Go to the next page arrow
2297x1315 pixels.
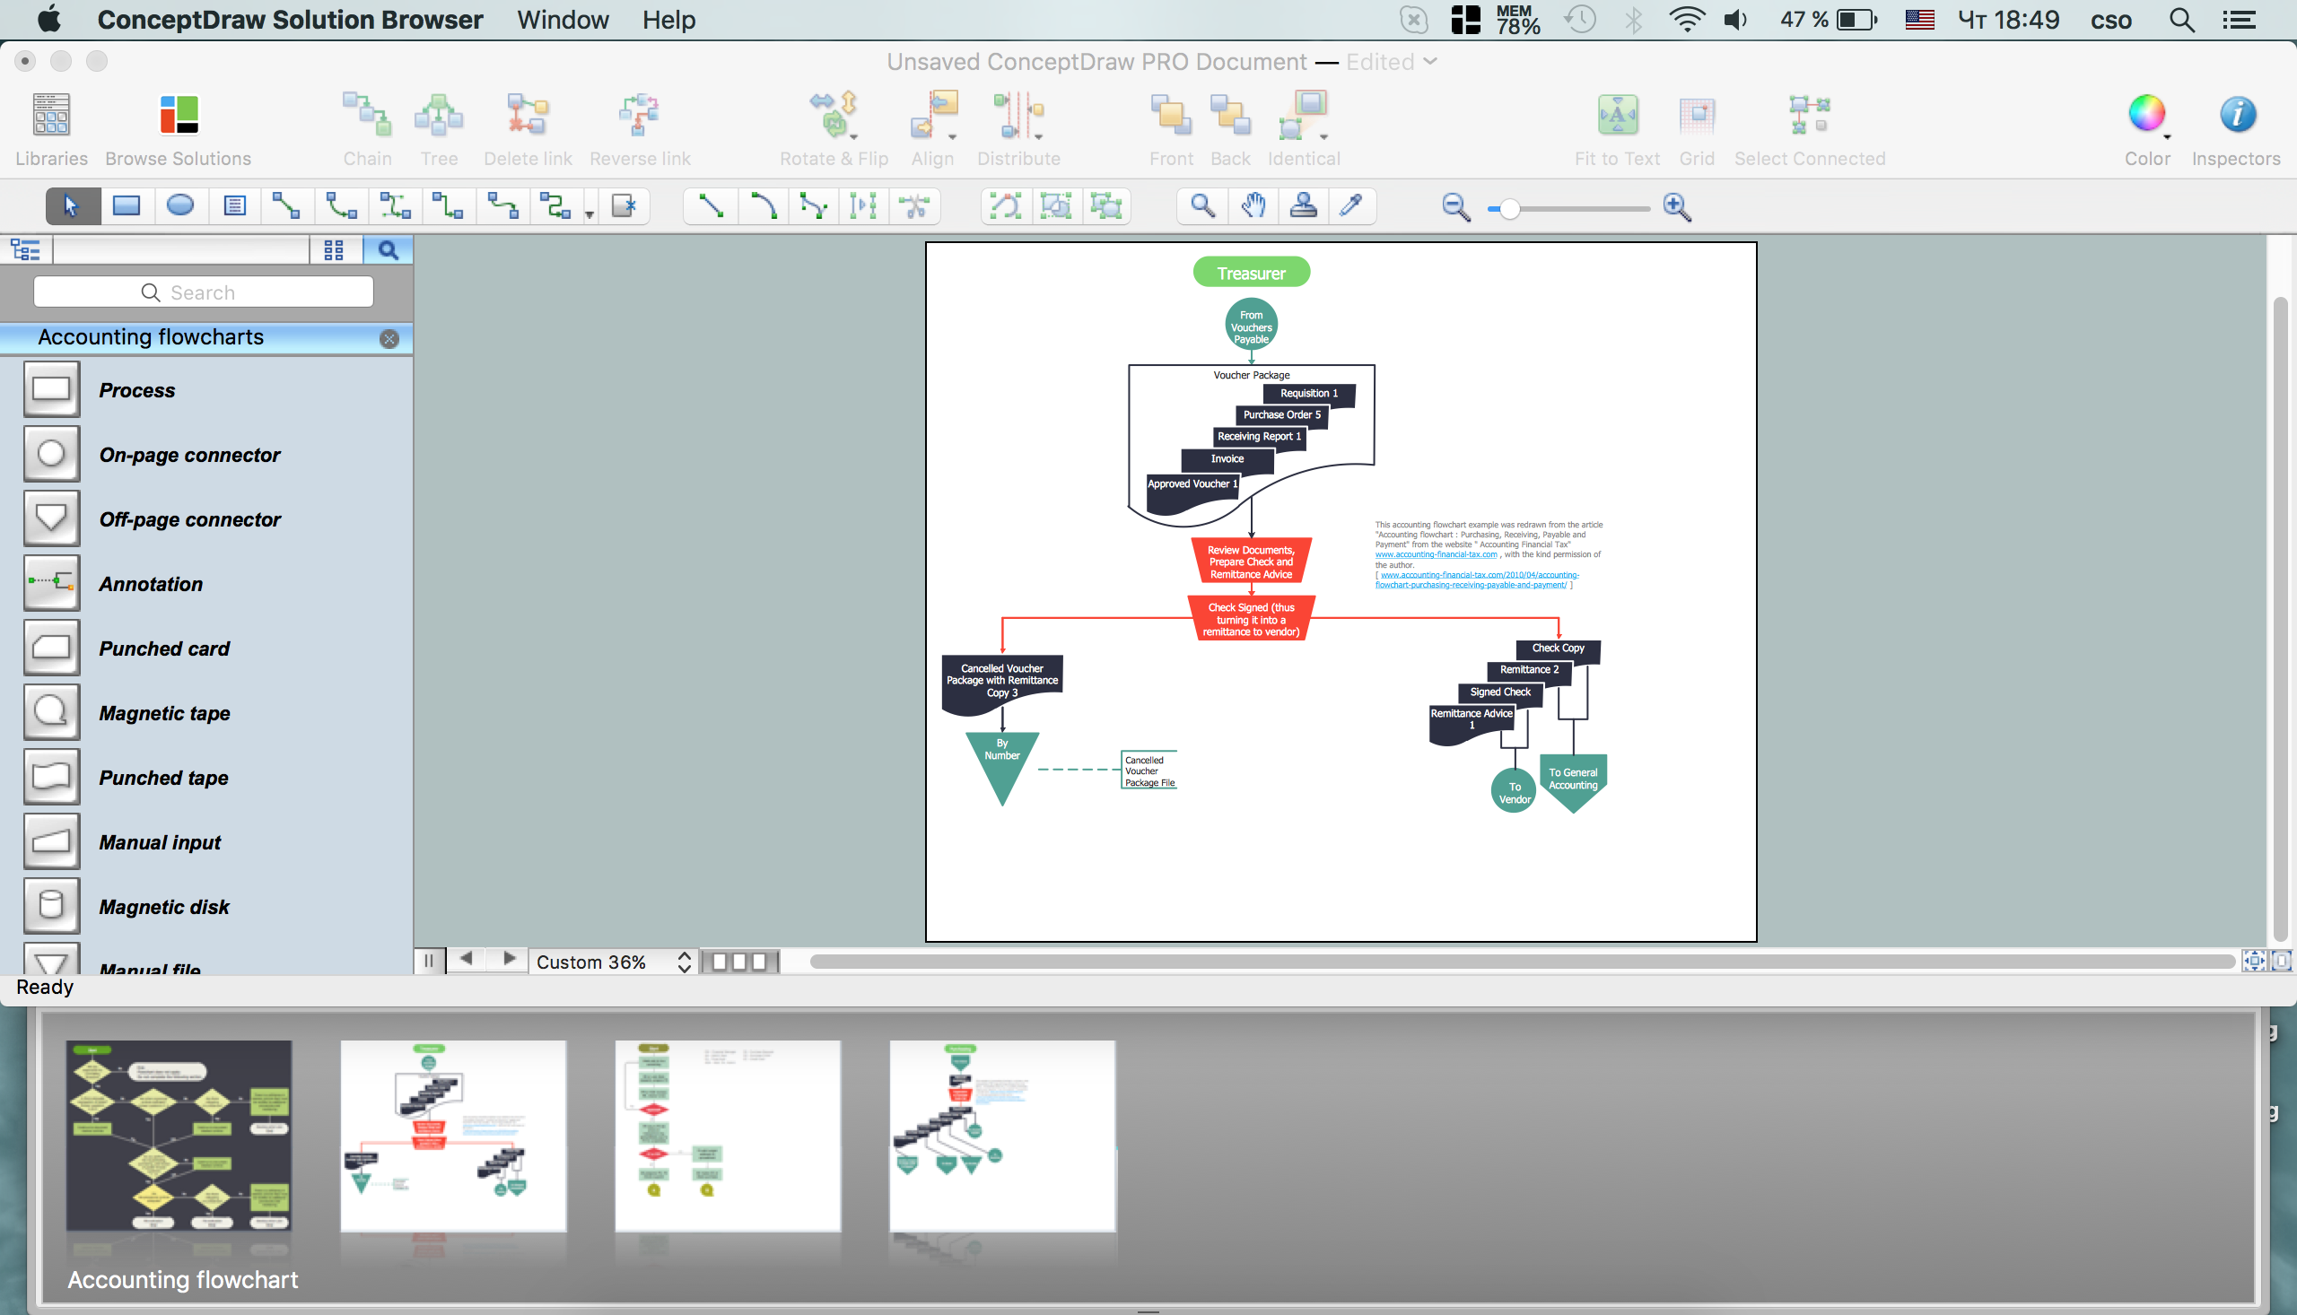click(510, 959)
